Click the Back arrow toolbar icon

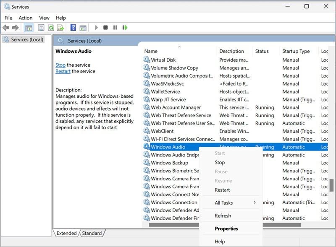coord(6,28)
